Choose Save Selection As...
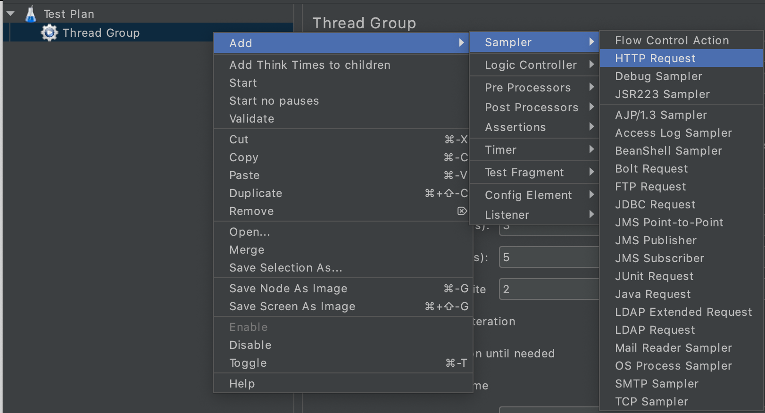Viewport: 765px width, 413px height. click(x=343, y=267)
